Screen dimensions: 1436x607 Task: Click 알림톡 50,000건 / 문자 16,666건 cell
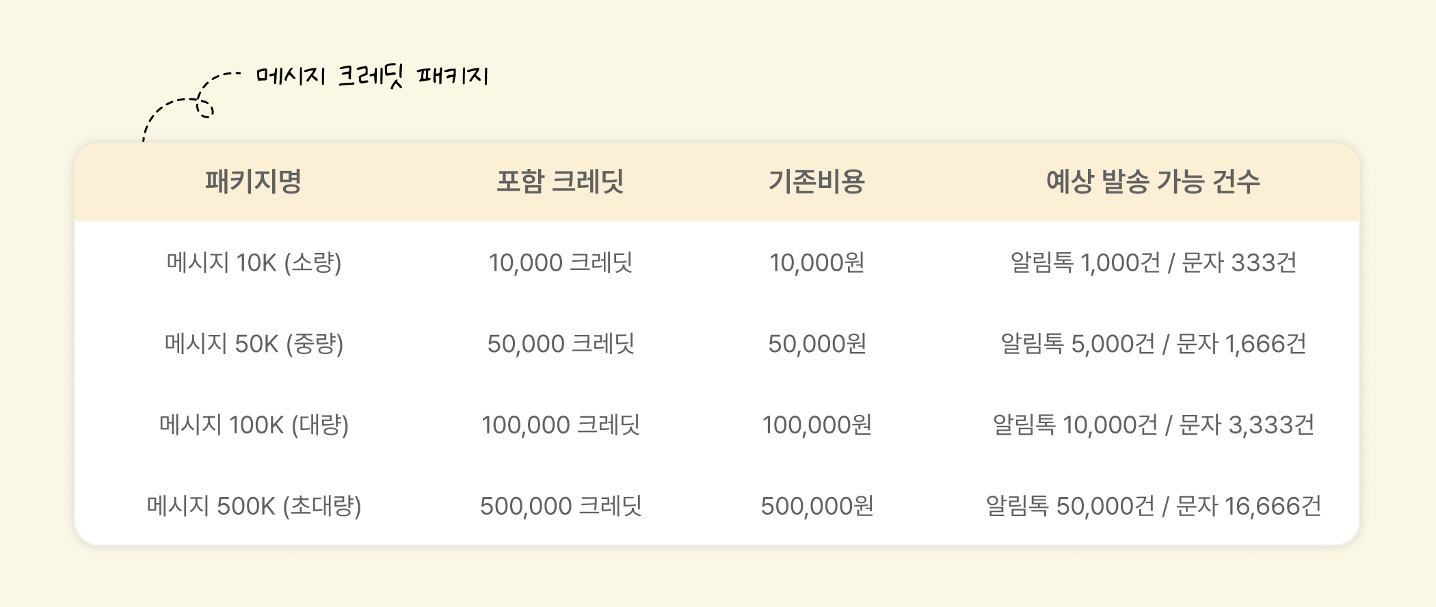(1153, 507)
